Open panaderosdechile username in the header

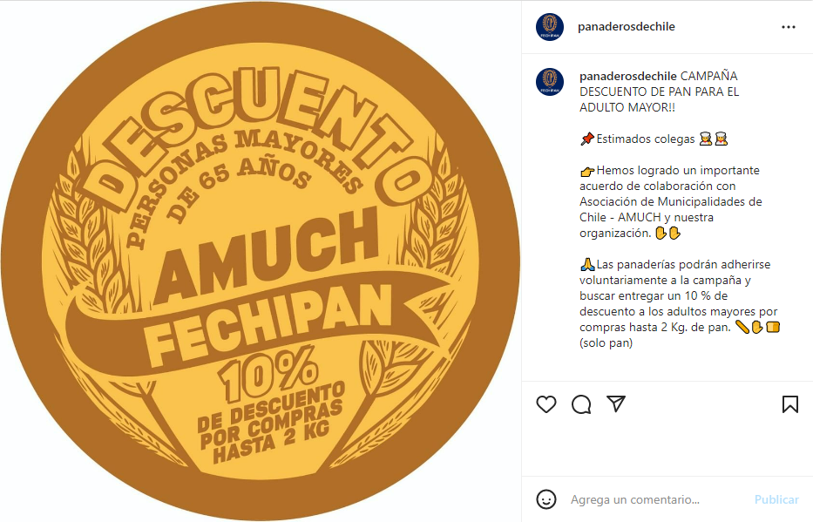pos(627,26)
